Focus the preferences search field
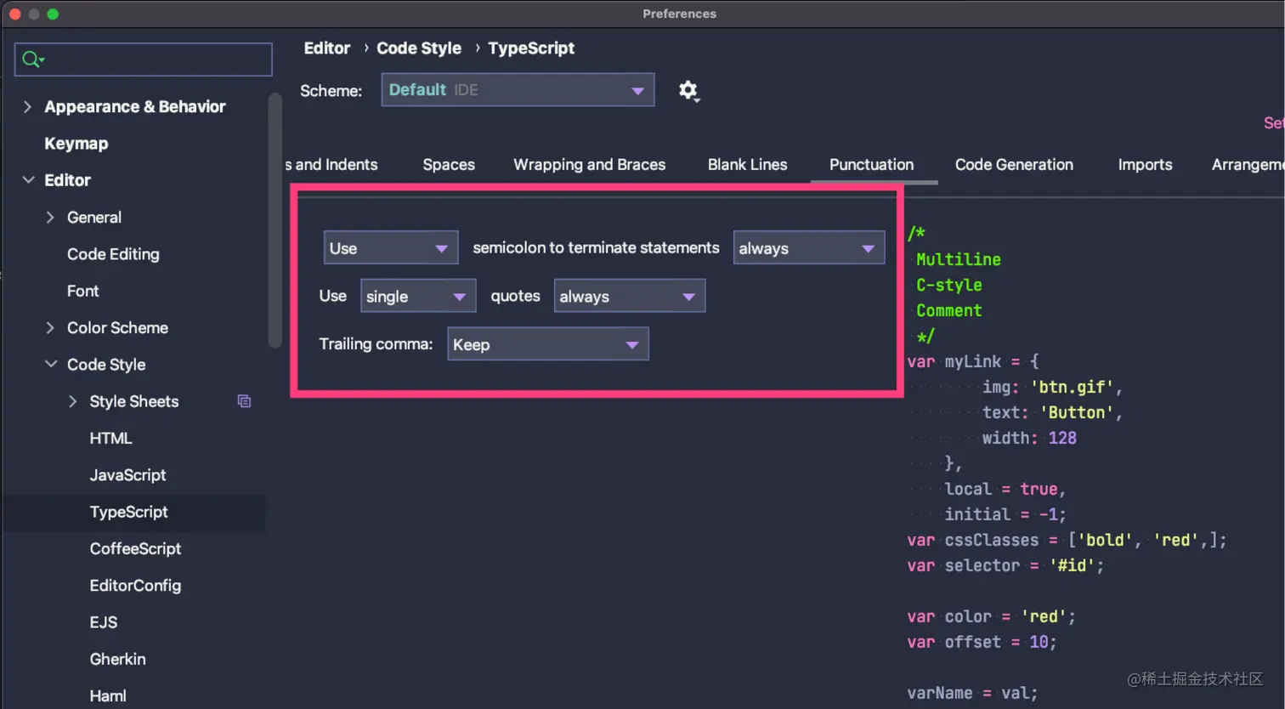Screen dimensions: 1285x709 click(144, 60)
